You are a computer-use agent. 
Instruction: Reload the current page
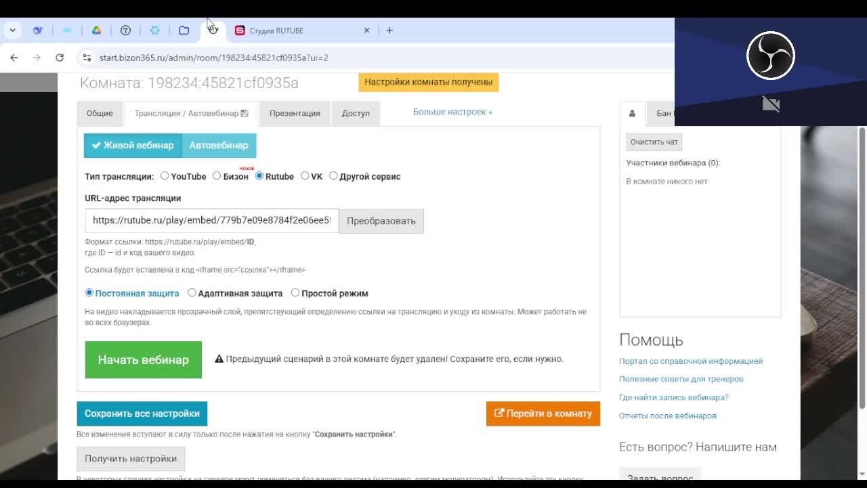(60, 58)
